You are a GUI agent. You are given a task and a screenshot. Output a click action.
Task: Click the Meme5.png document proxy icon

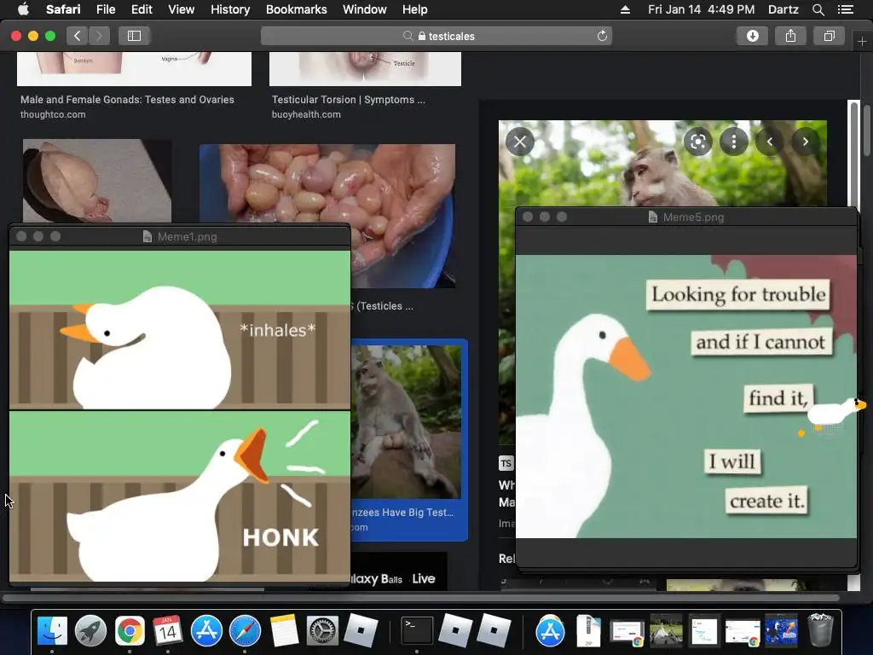[653, 217]
